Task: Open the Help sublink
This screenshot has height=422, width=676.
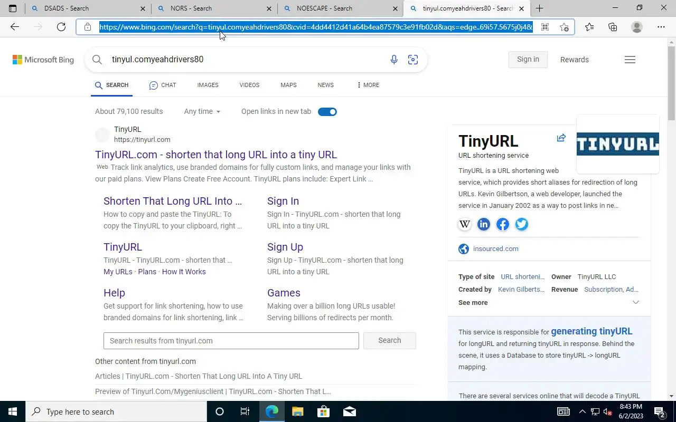Action: coord(114,293)
